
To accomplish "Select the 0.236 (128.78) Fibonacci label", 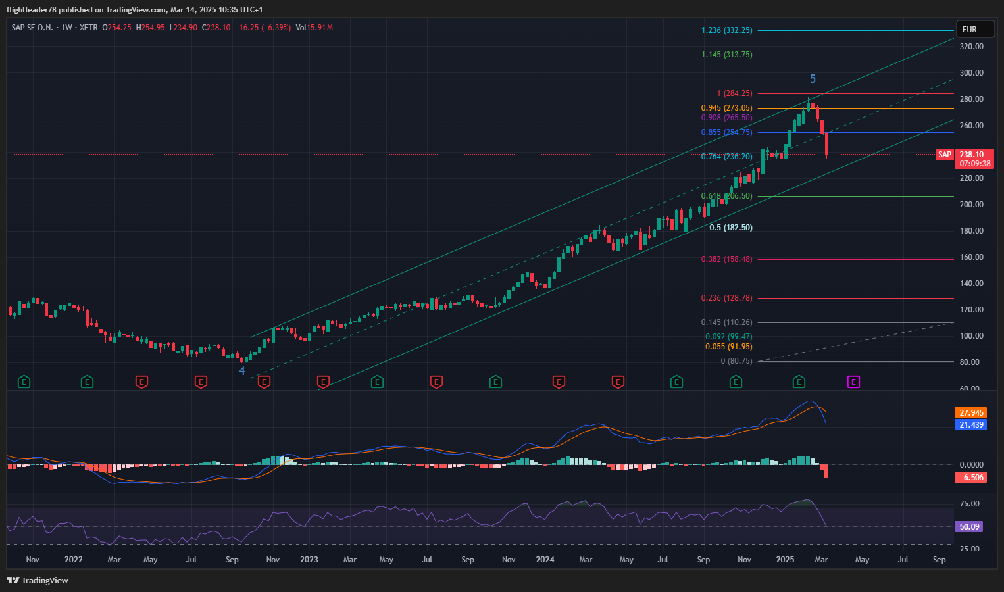I will [x=727, y=298].
